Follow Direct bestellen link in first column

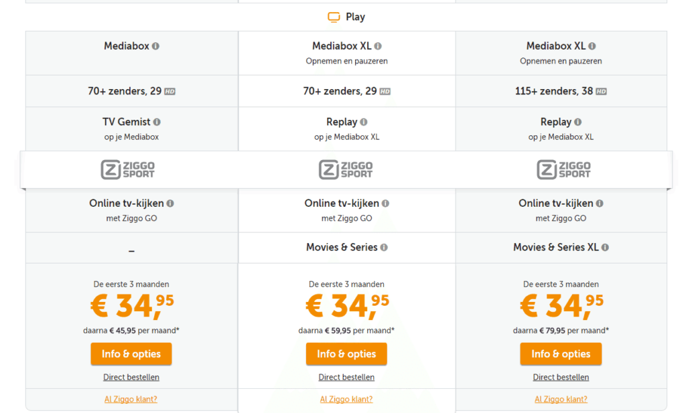pyautogui.click(x=131, y=378)
